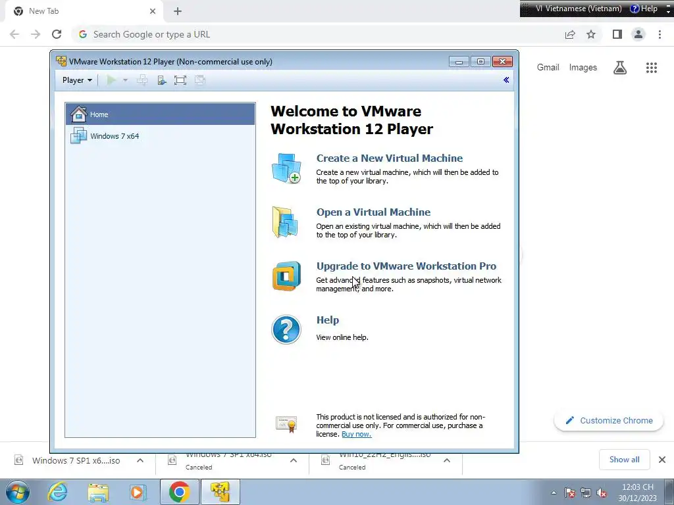
Task: Click the network tray icon
Action: point(585,493)
